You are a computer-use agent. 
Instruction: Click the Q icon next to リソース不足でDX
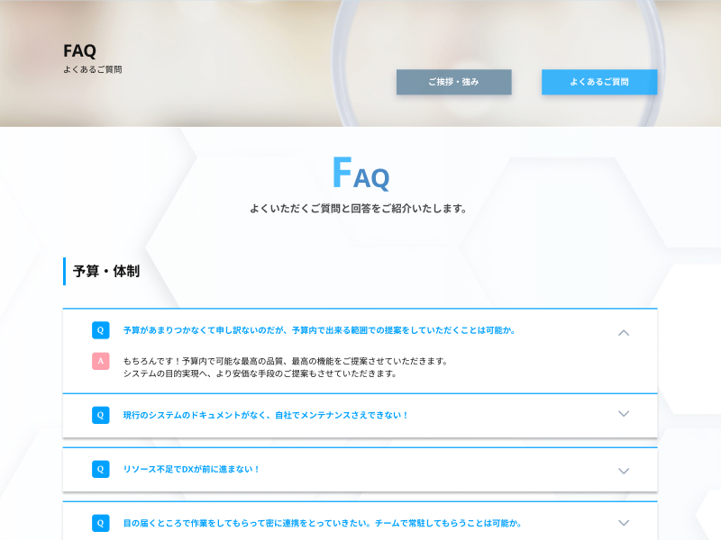click(100, 469)
